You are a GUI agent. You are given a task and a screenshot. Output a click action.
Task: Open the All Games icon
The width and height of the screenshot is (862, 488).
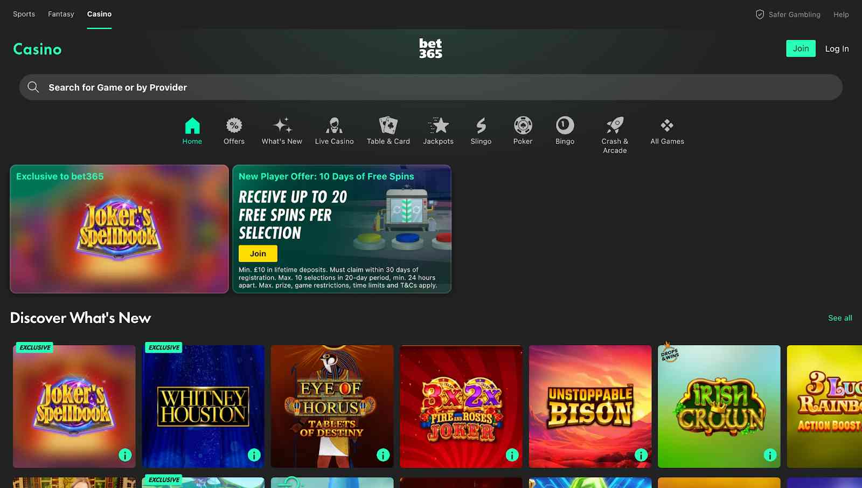point(667,126)
